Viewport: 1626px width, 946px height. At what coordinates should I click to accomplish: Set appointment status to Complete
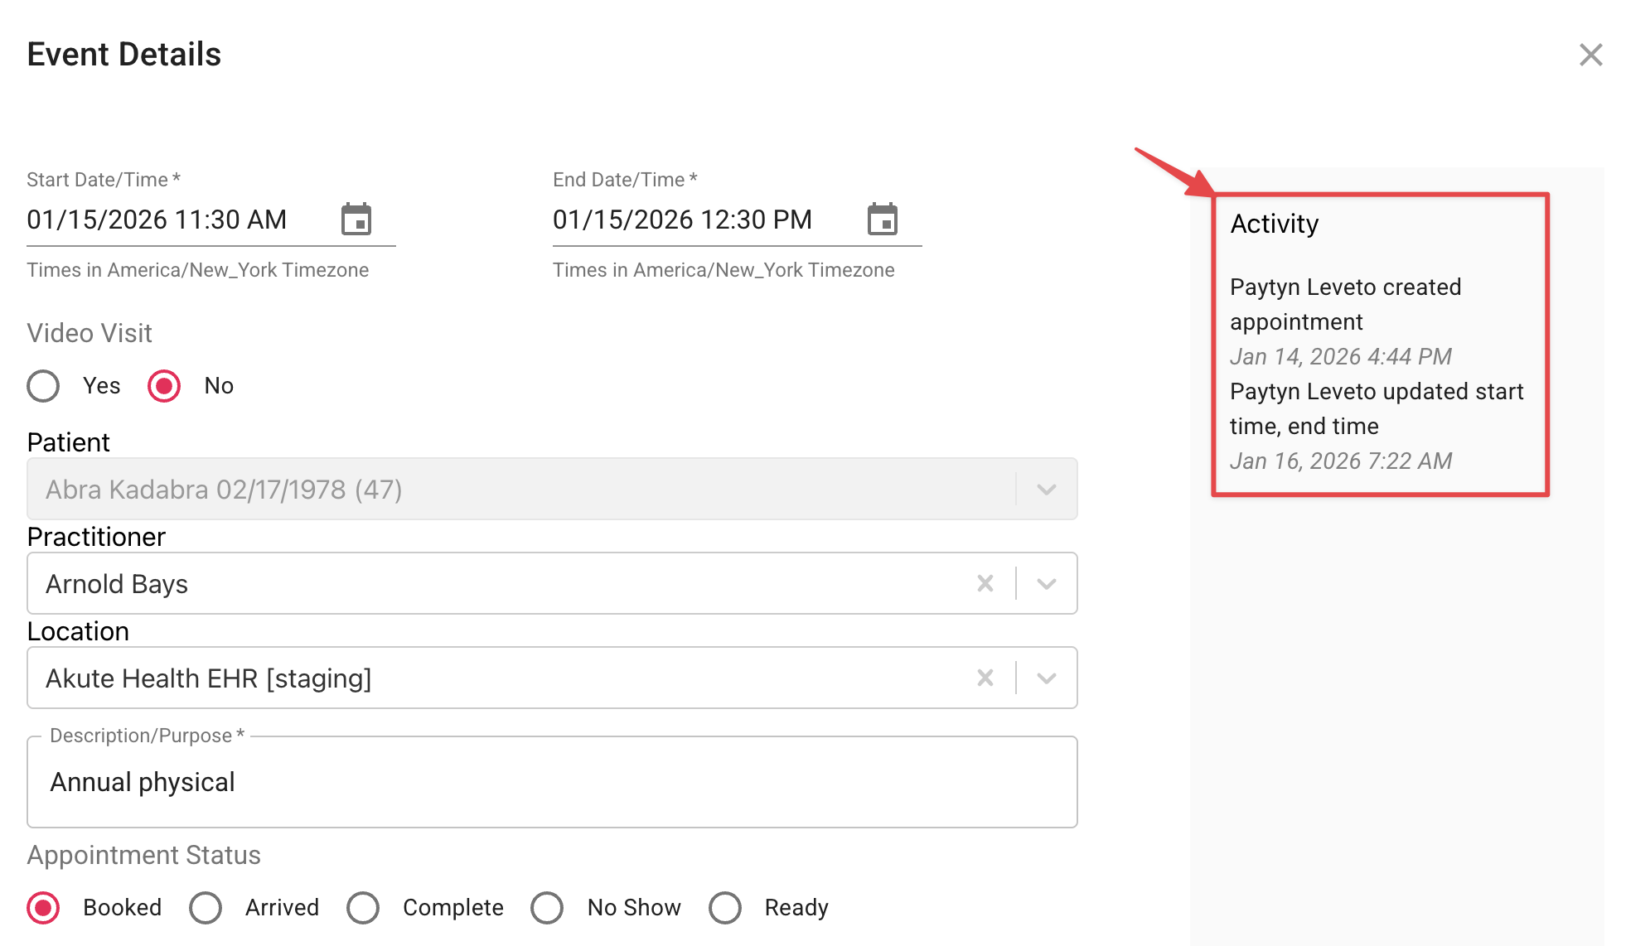click(363, 908)
